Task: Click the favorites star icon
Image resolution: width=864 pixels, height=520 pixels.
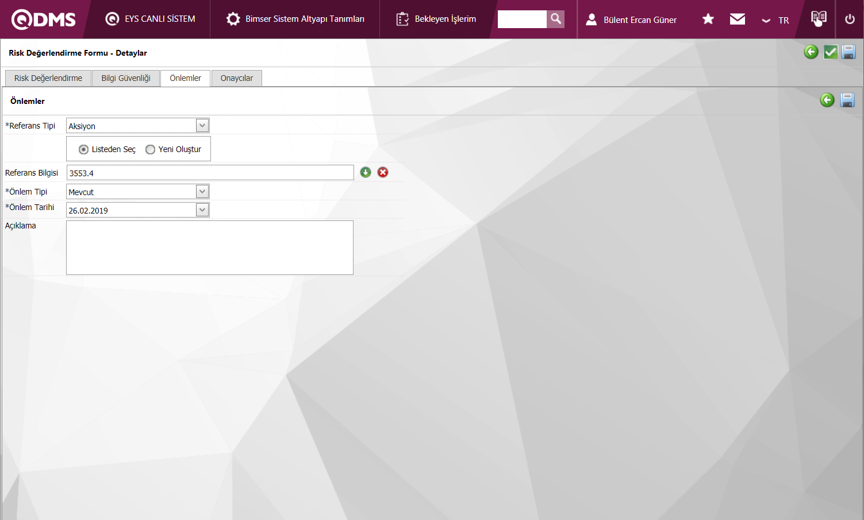Action: tap(708, 19)
